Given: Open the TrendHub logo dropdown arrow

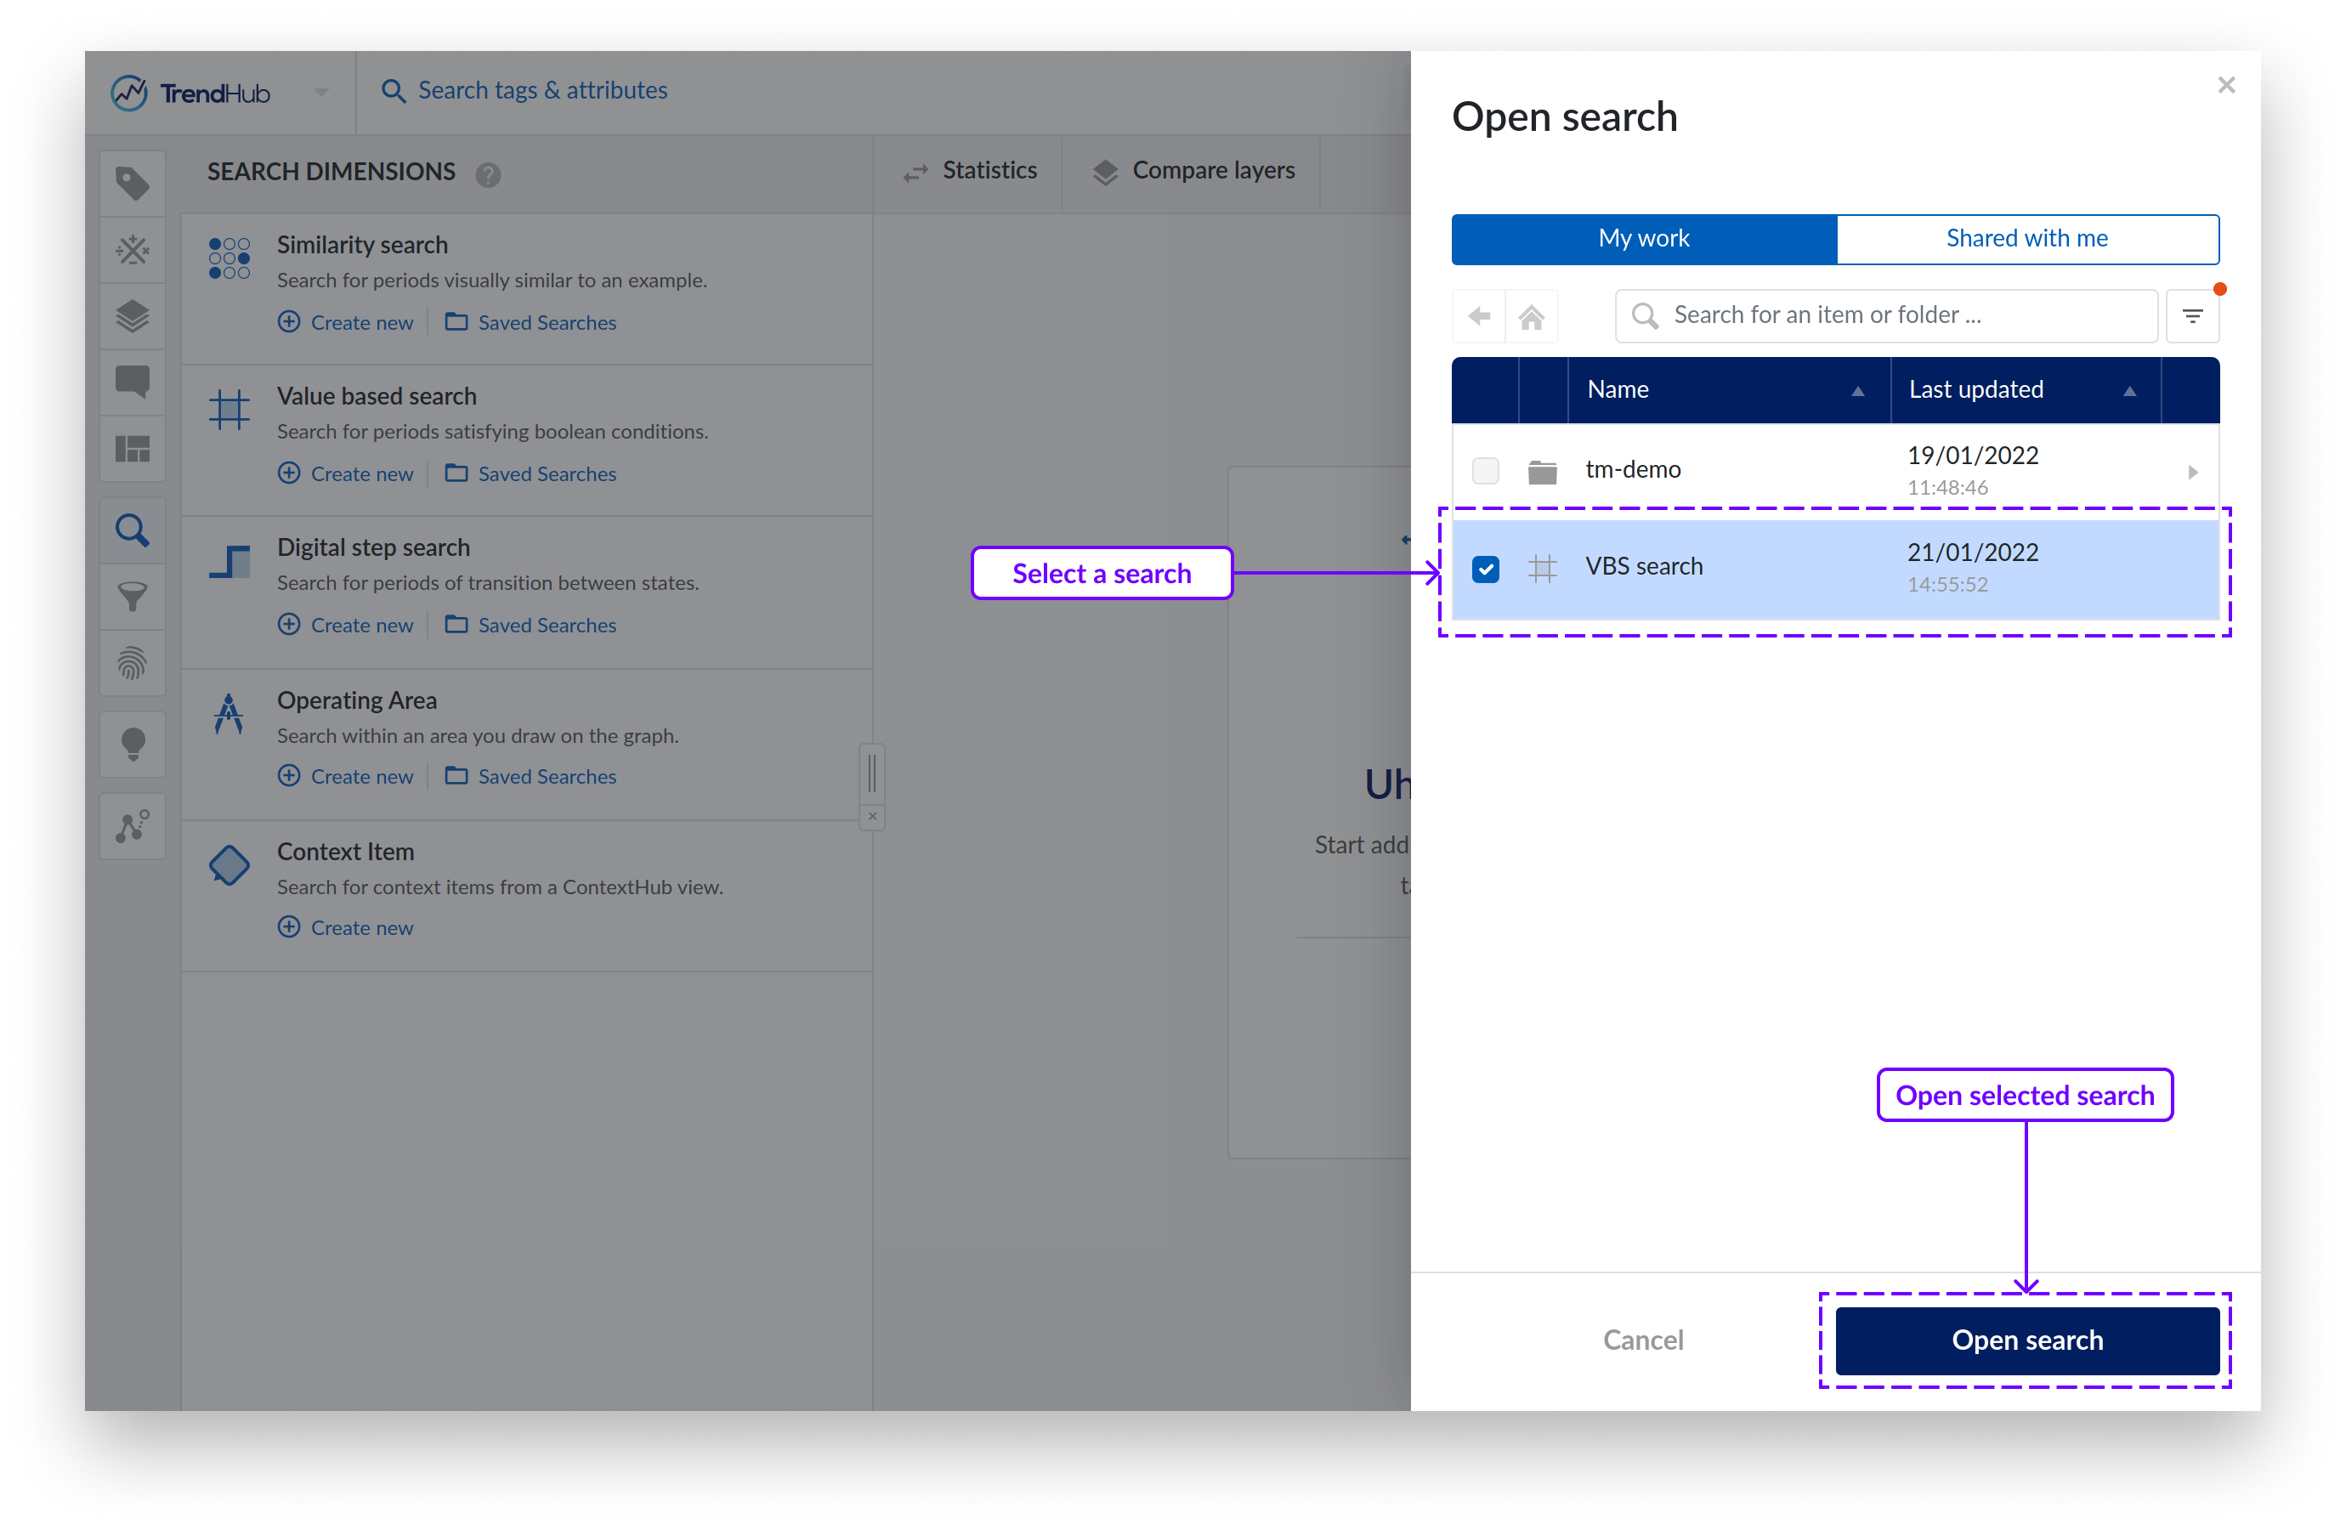Looking at the screenshot, I should pos(321,93).
